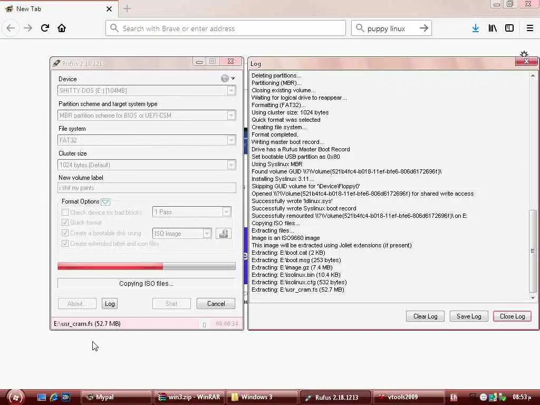Image resolution: width=540 pixels, height=405 pixels.
Task: Click the magnifier icon in the address bar
Action: [x=114, y=28]
